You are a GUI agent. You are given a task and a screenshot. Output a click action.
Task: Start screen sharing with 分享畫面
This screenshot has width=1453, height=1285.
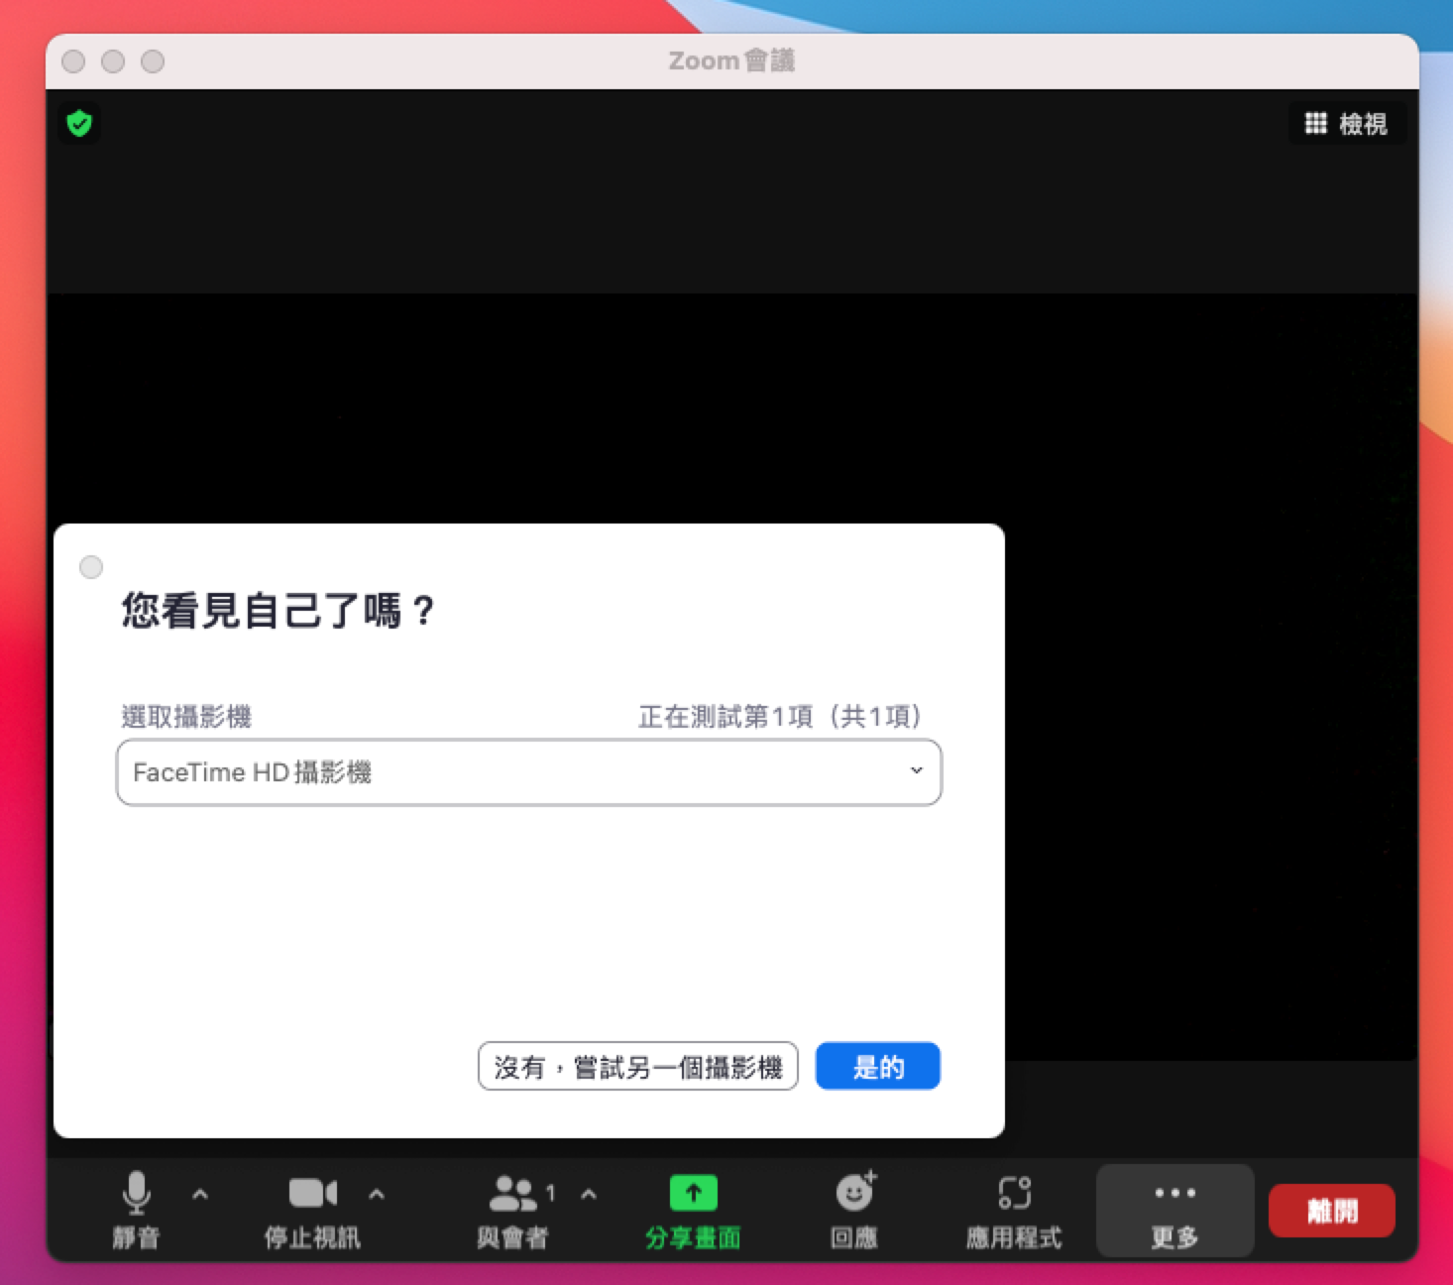(693, 1210)
